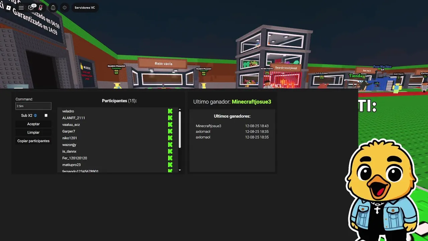Viewport: 428px width, 241px height.
Task: Click into the Command input field
Action: point(33,106)
